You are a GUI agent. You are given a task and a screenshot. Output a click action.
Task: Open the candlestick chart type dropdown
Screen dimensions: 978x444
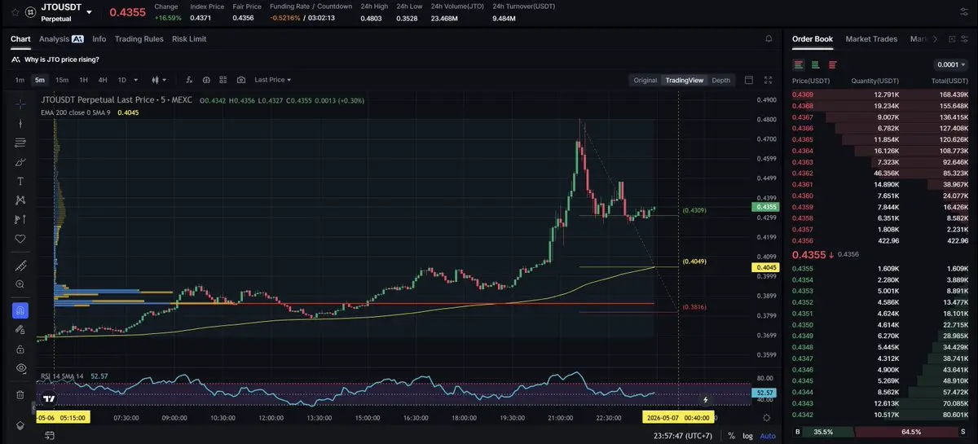coord(159,80)
